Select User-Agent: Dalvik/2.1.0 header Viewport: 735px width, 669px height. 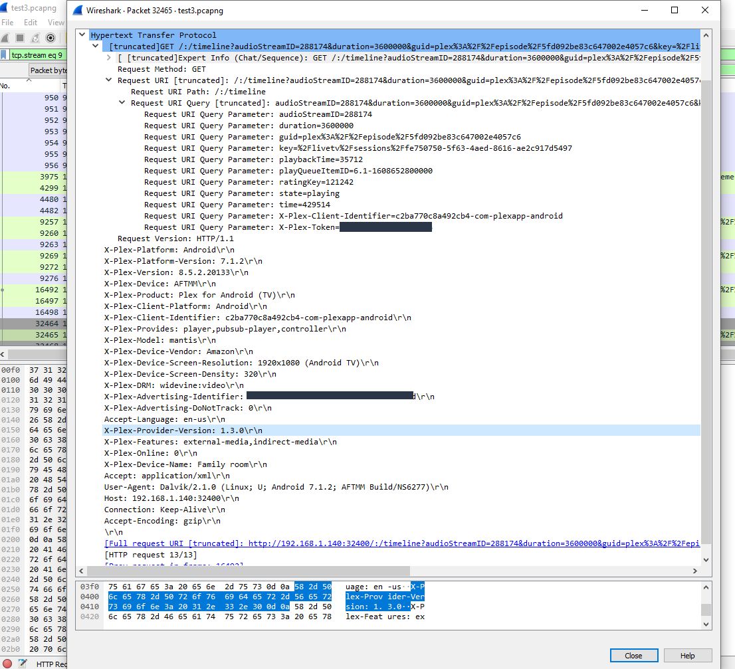tap(276, 487)
